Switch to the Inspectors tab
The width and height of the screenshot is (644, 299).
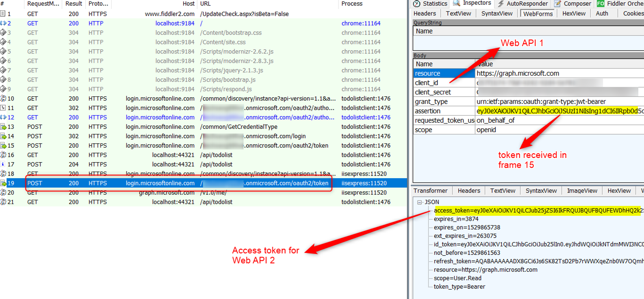473,4
